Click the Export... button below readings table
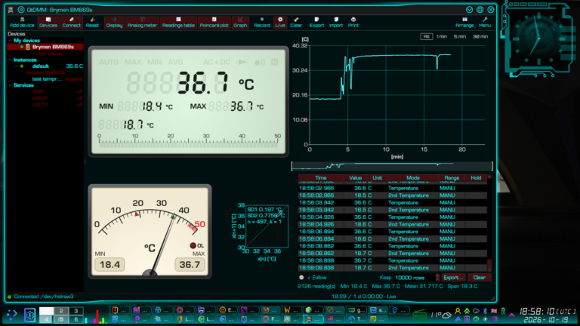Viewport: 580px width, 326px height. (x=453, y=278)
